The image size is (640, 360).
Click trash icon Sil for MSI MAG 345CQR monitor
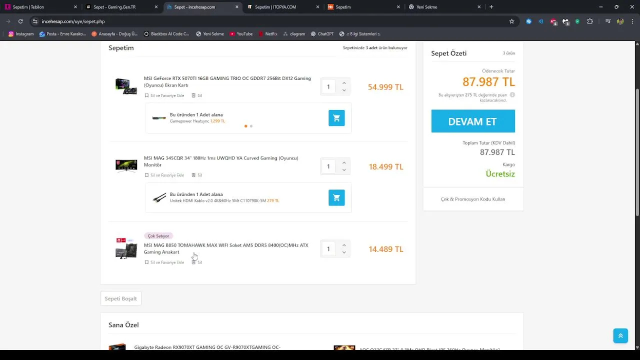pos(197,175)
